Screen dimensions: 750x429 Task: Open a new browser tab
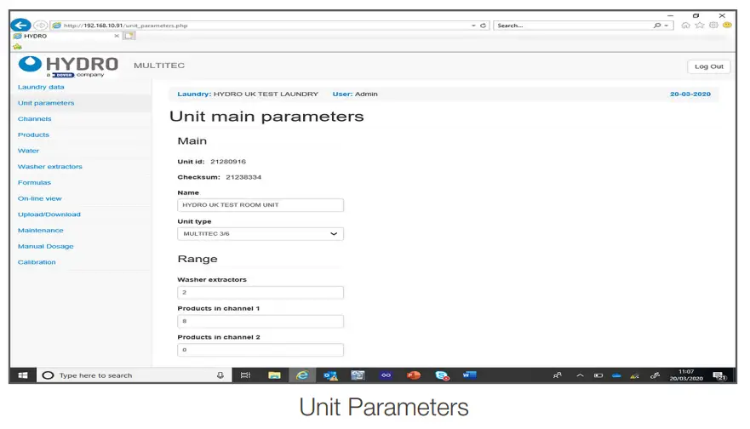point(129,36)
